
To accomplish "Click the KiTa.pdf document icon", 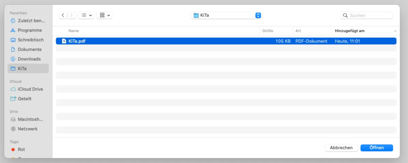I will click(64, 41).
